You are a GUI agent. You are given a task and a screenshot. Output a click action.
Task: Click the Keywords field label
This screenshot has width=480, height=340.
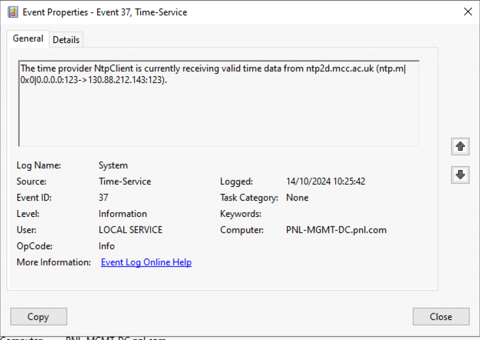240,214
